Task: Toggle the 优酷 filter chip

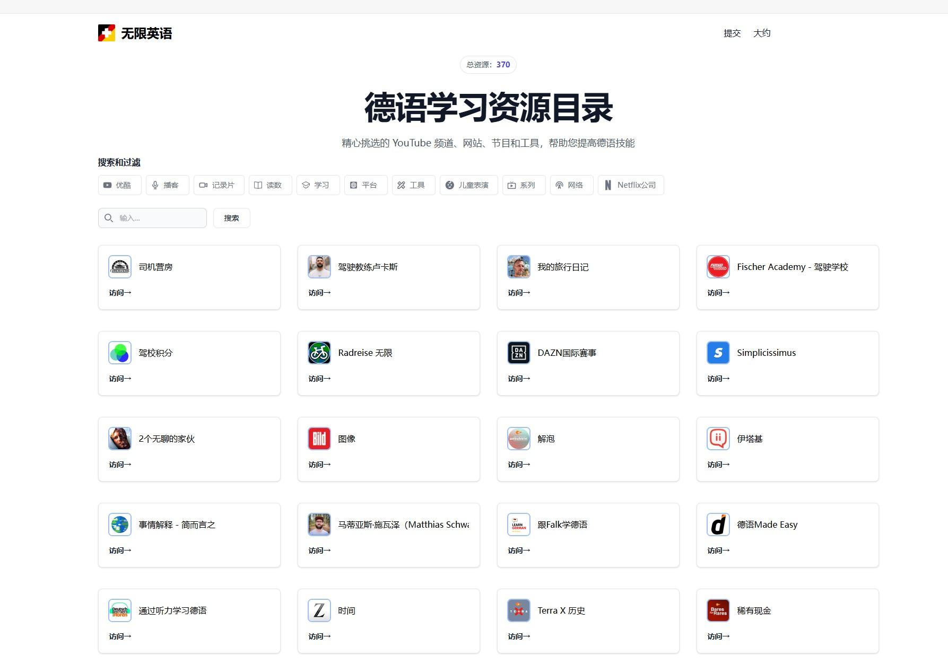Action: [x=119, y=185]
